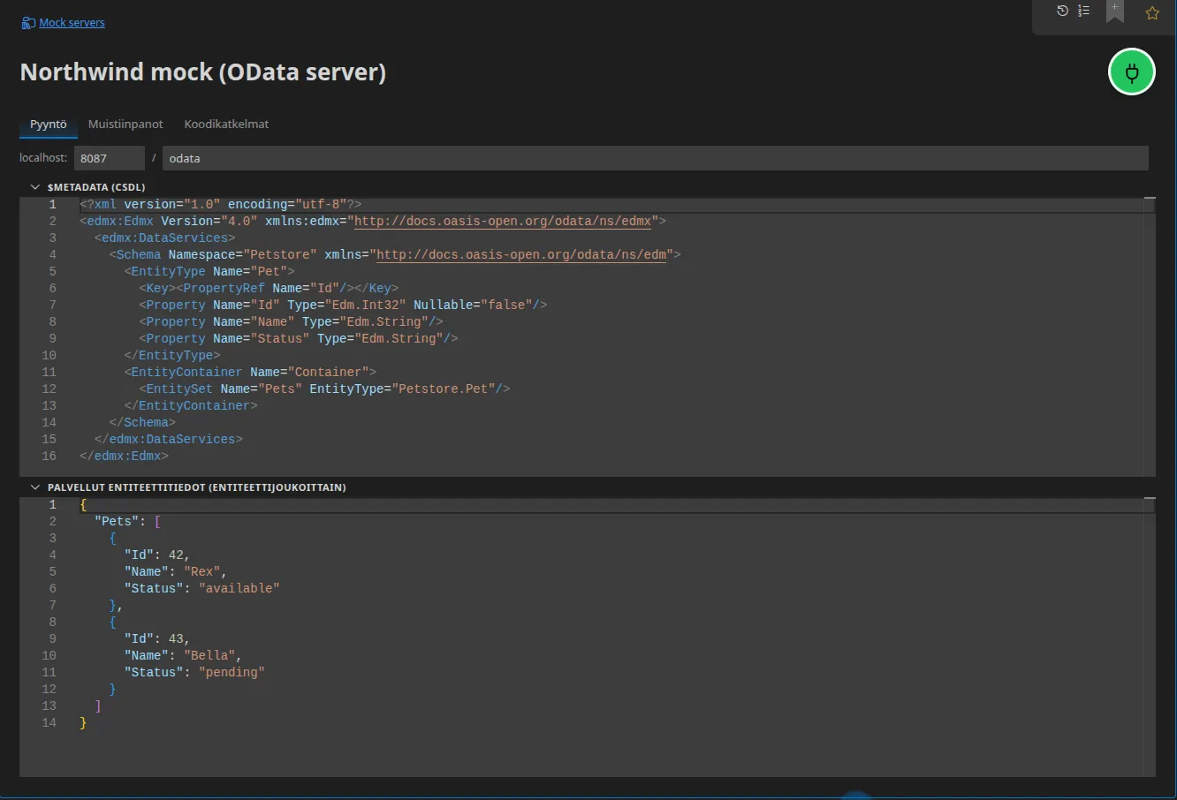This screenshot has height=800, width=1177.
Task: Click the metadata editor scrollbar marker
Action: point(1150,200)
